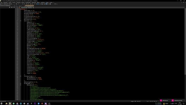
Task: Open the user-defined language icon
Action: coord(40,4)
